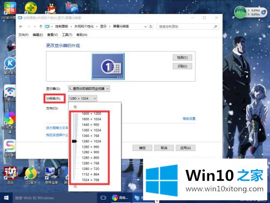270x203 pixels.
Task: Open the make text larger or smaller link
Action: point(57,128)
